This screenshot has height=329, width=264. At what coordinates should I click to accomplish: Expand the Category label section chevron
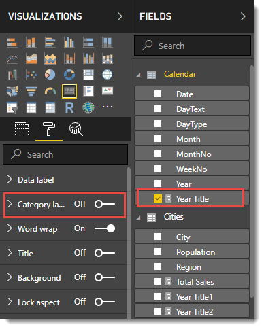coord(10,204)
